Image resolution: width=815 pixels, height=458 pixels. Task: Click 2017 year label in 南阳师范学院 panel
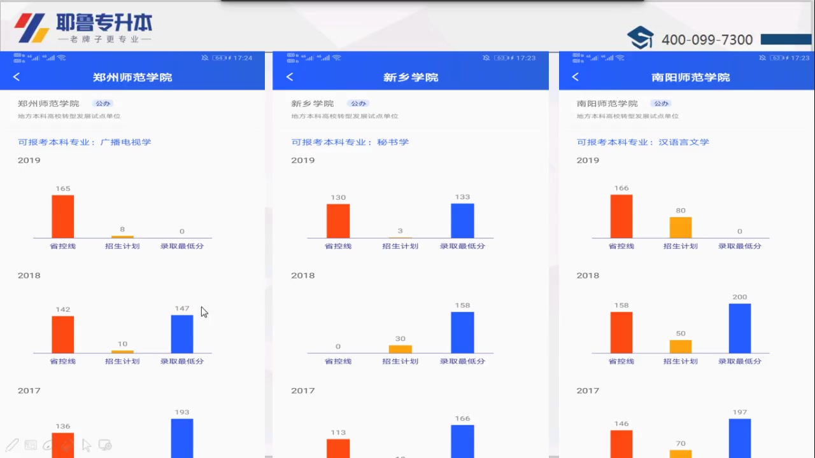588,391
